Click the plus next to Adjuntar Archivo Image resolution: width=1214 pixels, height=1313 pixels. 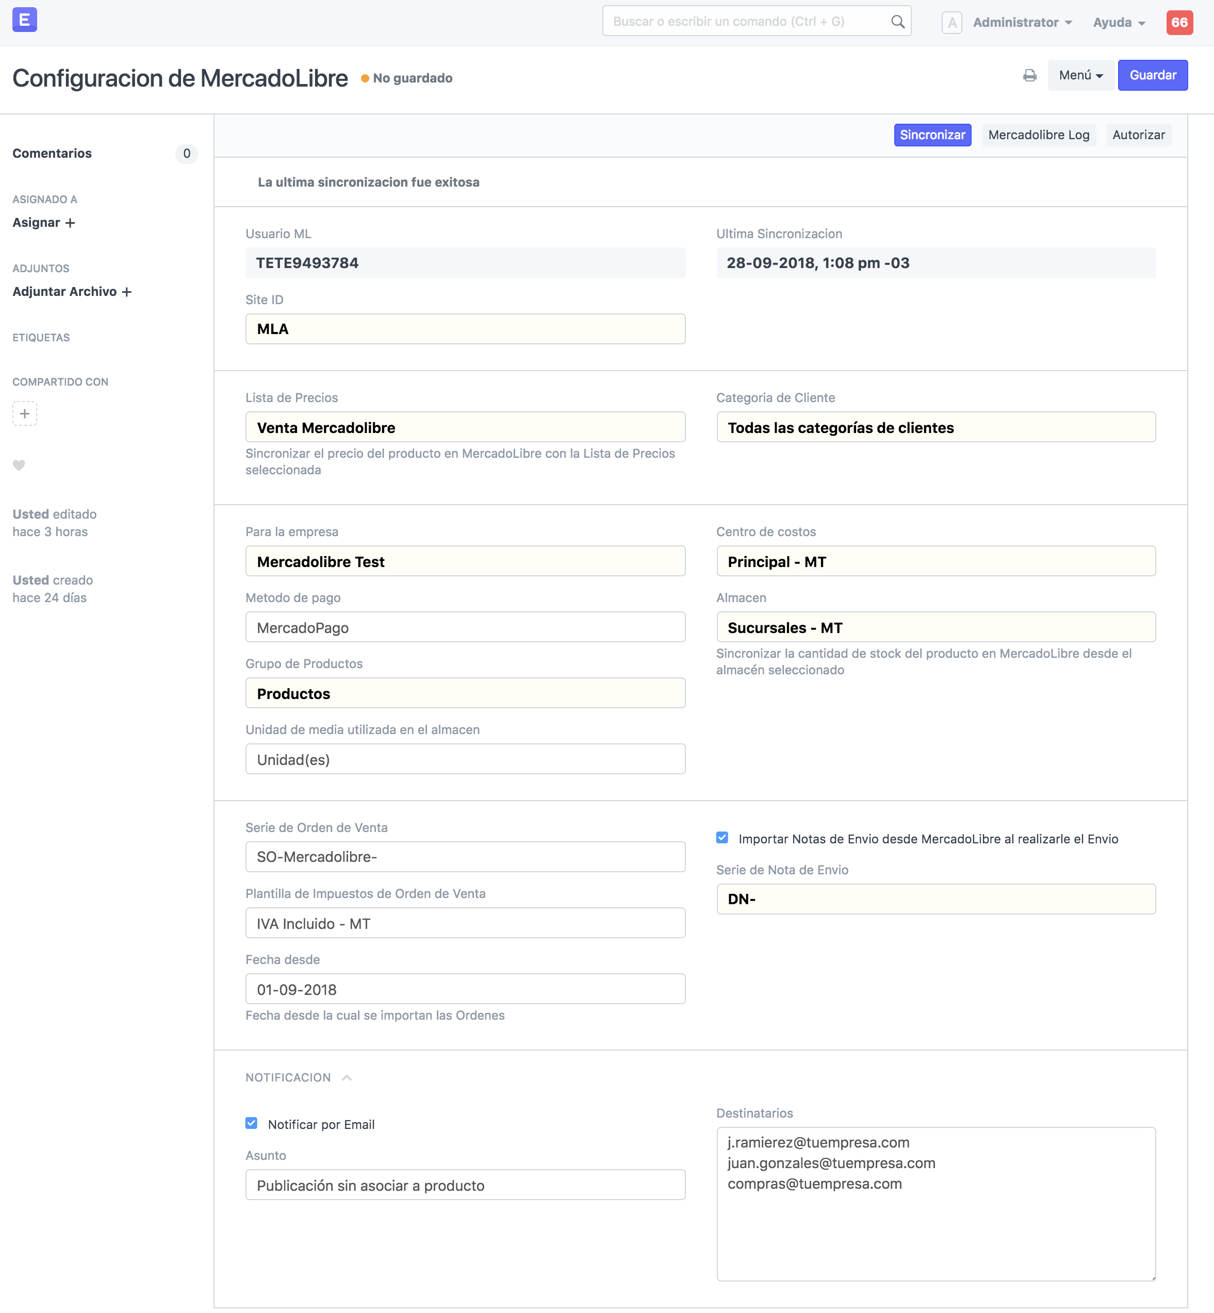pos(127,291)
